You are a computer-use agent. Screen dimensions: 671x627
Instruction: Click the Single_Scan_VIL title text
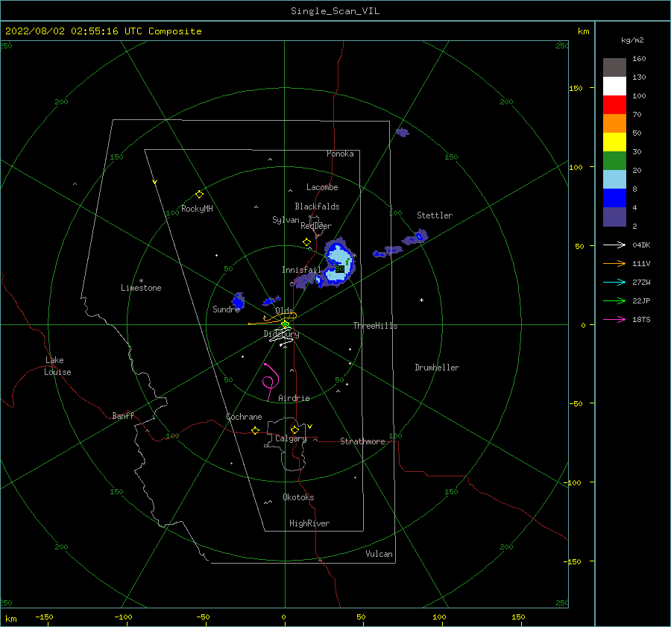click(335, 11)
